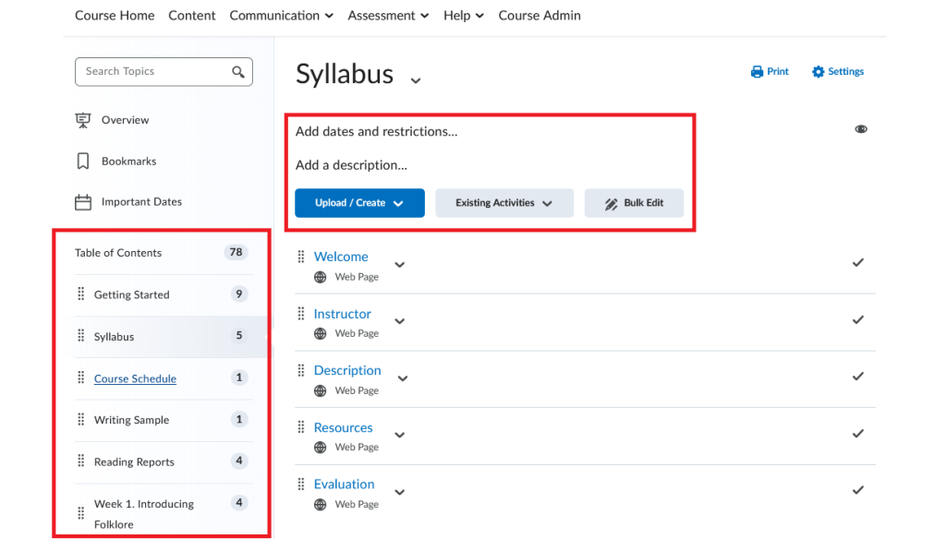Click the Search Topics input field

click(x=164, y=72)
